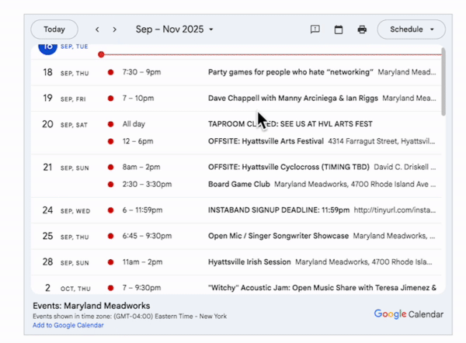Open Open Mic / Singer Songwriter Showcase event
Viewport: 466px width, 343px height.
tap(278, 236)
